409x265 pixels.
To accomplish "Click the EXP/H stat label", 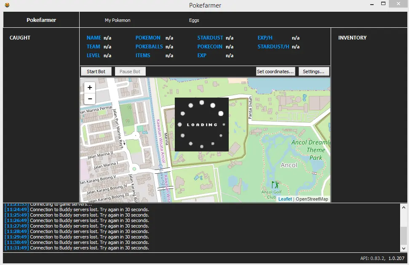I will pyautogui.click(x=265, y=38).
